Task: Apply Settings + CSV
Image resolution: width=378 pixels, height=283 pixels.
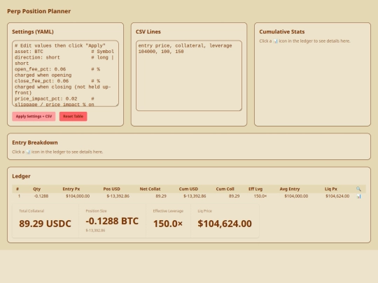Action: pos(34,117)
